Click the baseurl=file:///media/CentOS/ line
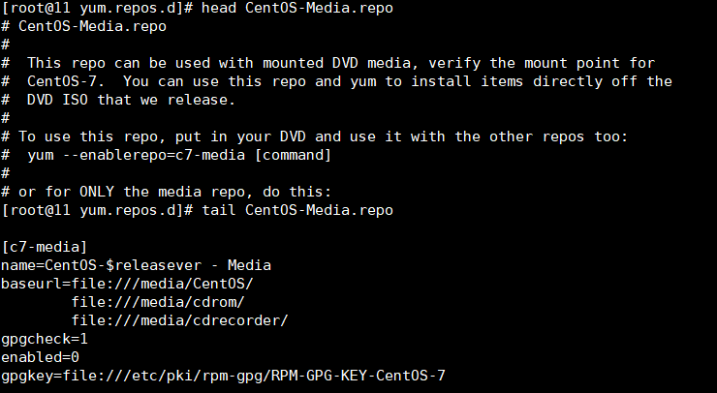Viewport: 717px width, 393px height. coord(127,284)
